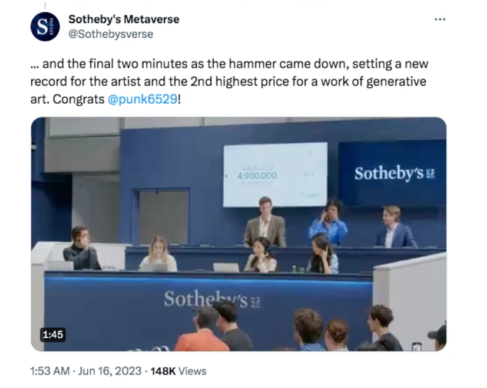Viewport: 487px width, 388px height.
Task: Click the word Views beside 148K
Action: [192, 371]
